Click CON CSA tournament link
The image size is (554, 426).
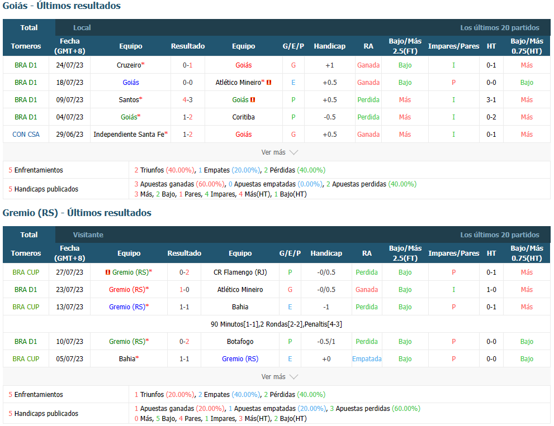click(x=26, y=135)
